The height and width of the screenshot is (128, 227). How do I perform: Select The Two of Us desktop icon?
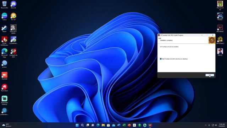220,6
